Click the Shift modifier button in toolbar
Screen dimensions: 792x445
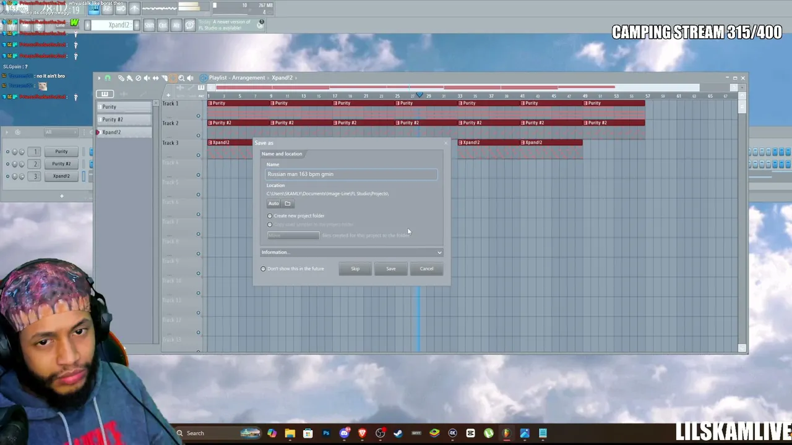click(149, 25)
